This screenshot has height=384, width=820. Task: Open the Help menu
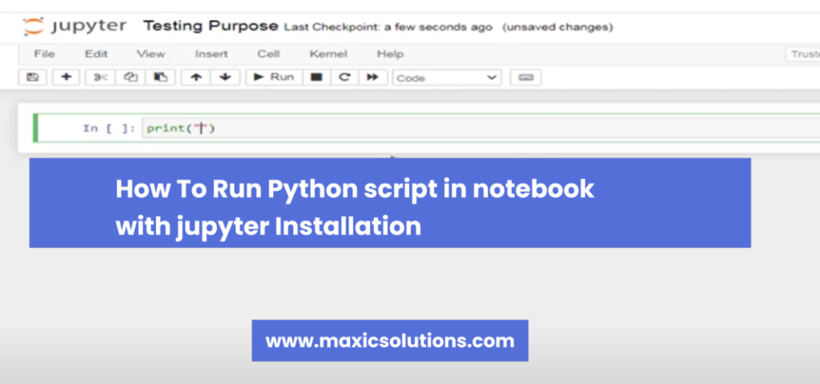pos(390,54)
